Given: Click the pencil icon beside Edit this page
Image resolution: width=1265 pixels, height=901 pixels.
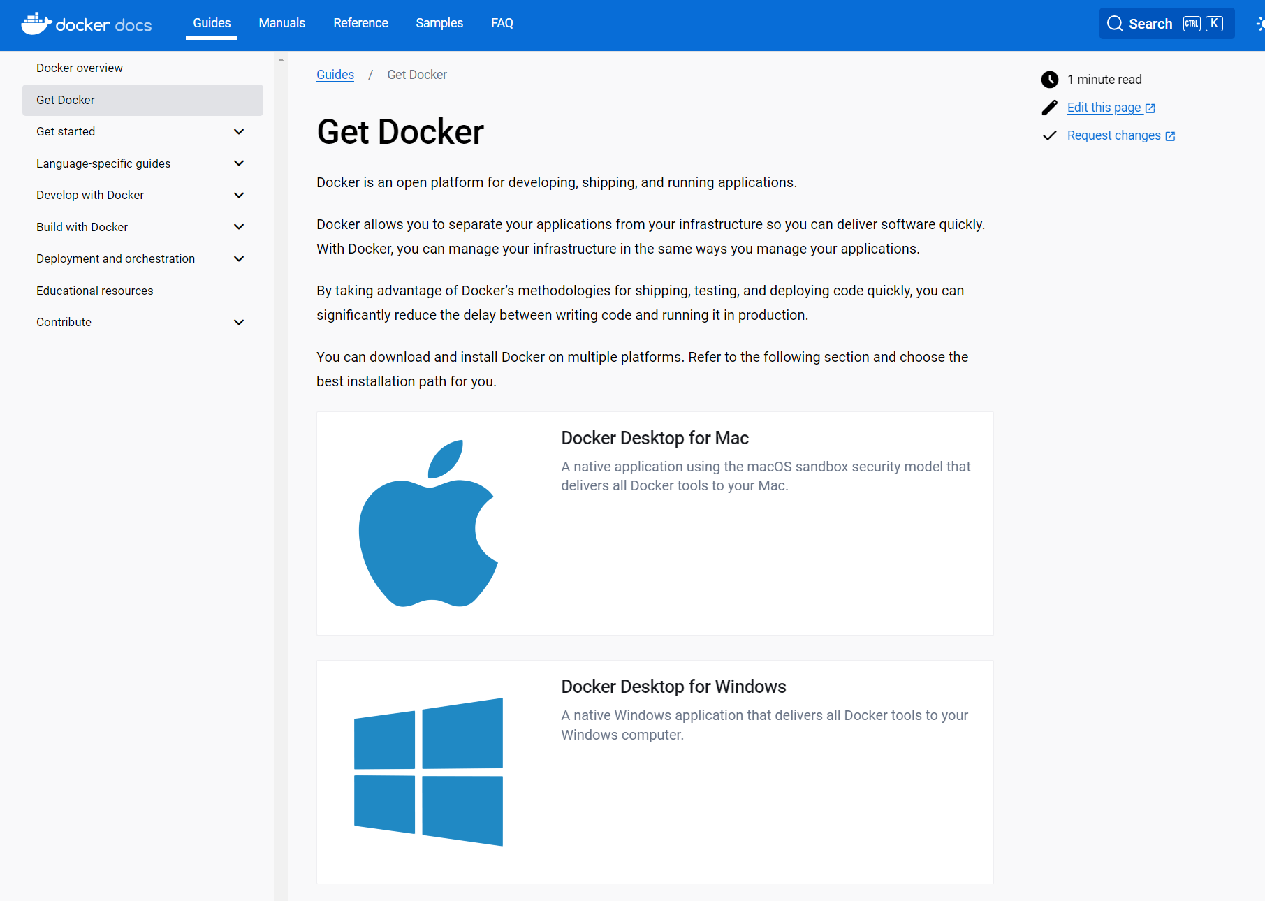Looking at the screenshot, I should [1049, 108].
